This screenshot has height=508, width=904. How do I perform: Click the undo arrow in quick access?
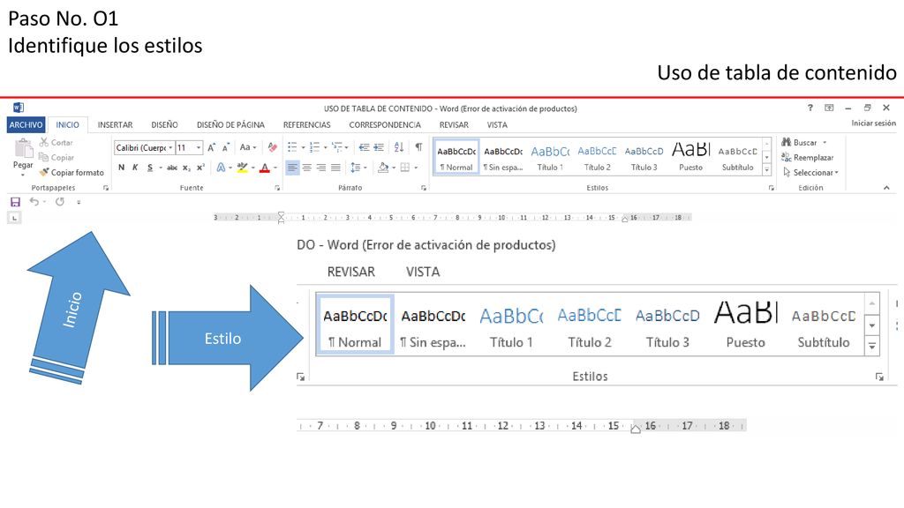pyautogui.click(x=34, y=202)
